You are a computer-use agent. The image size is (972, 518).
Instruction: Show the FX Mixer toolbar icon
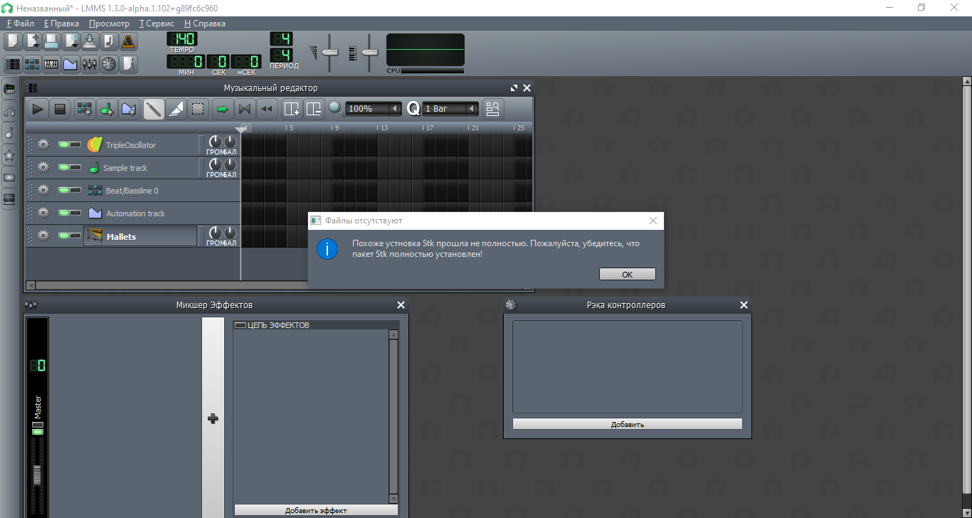(x=90, y=64)
